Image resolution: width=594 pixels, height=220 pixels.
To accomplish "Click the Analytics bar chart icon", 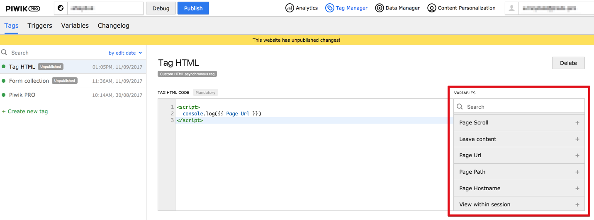I will click(290, 8).
